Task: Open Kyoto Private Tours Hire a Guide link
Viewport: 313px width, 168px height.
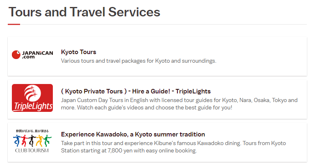Action: tap(136, 91)
